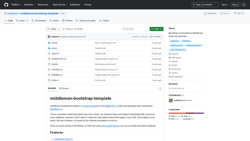Switch to Security and quality tab

point(86,21)
